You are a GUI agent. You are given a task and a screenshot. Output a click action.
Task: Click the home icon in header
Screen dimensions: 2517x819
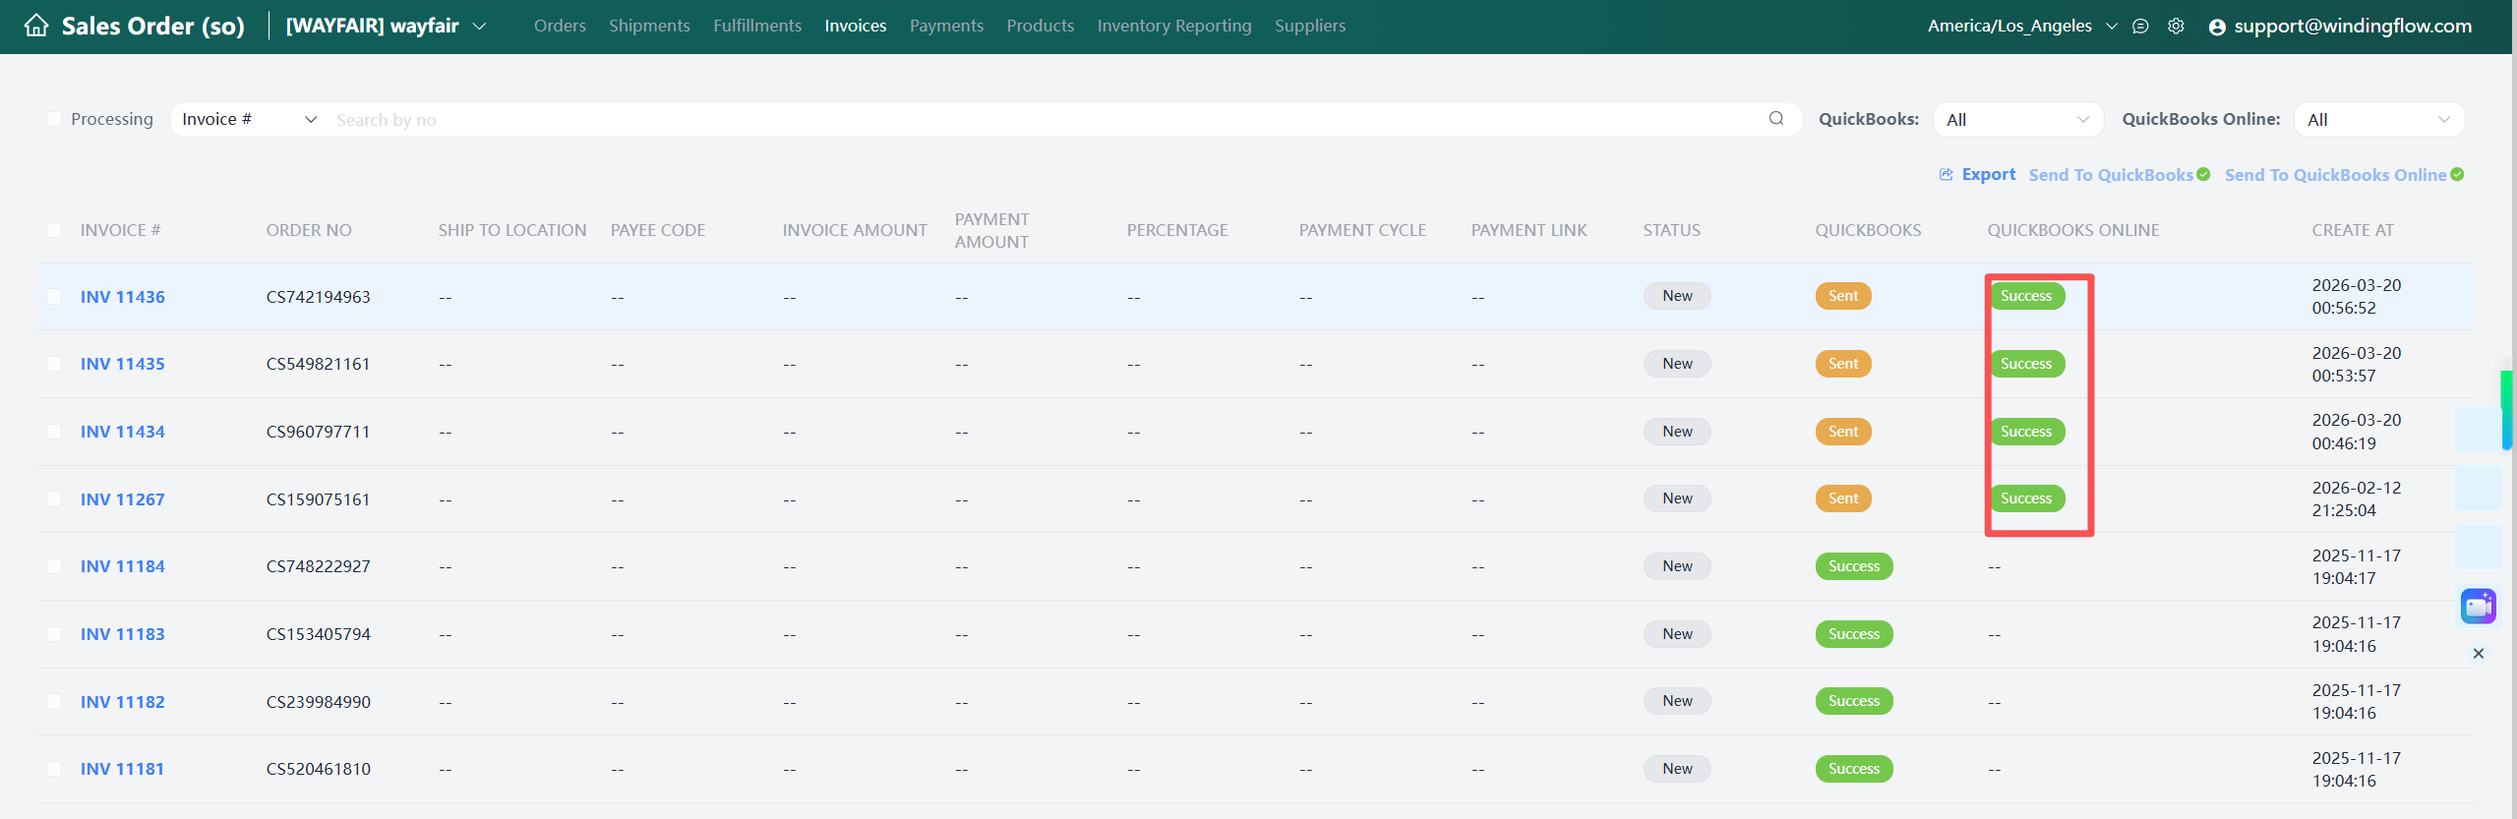(36, 26)
